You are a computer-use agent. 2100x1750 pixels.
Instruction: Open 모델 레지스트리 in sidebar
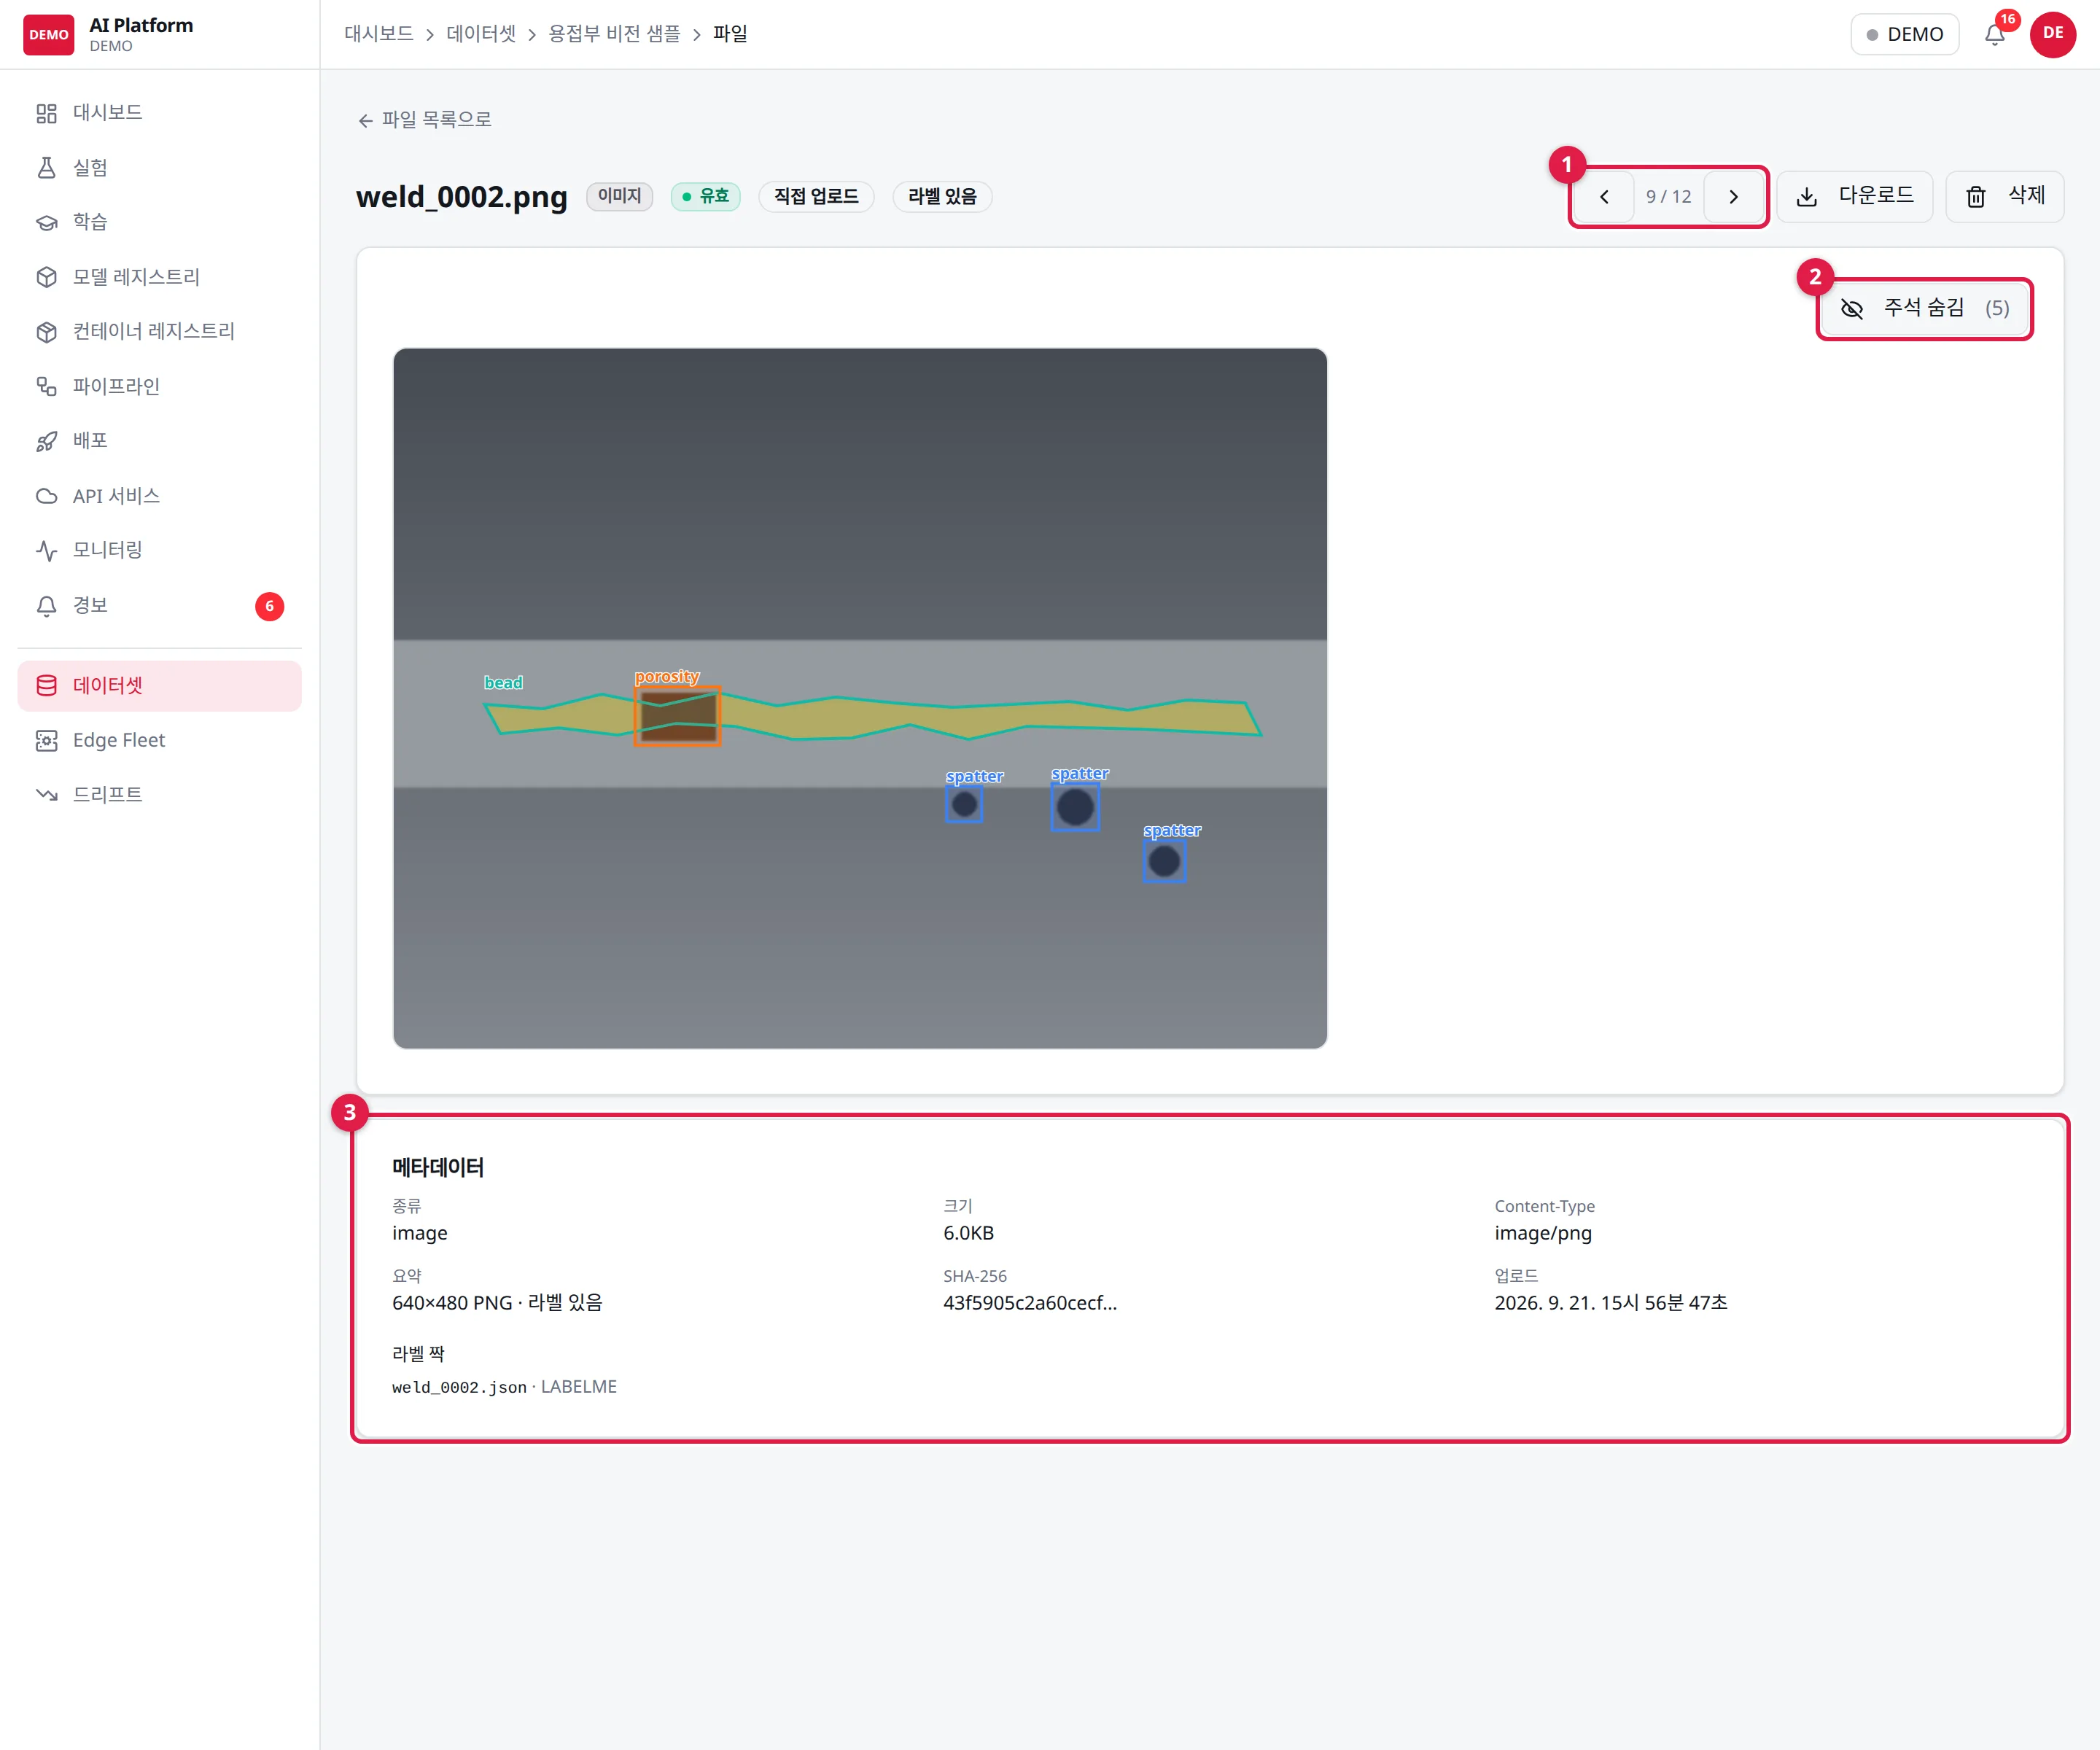pos(160,277)
